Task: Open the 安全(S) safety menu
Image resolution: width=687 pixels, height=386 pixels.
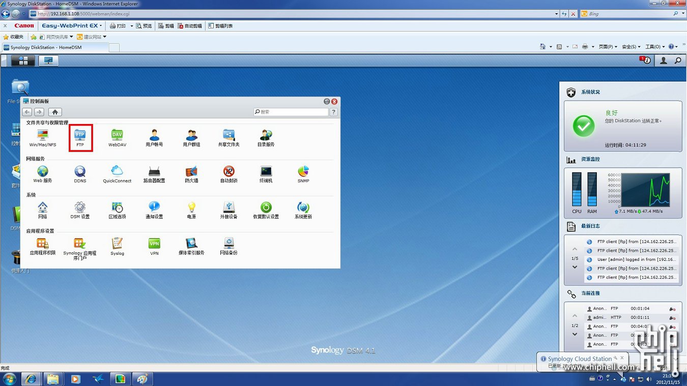Action: 631,47
